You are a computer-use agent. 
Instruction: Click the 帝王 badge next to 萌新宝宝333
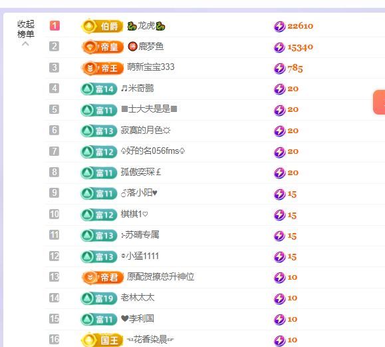click(x=102, y=68)
